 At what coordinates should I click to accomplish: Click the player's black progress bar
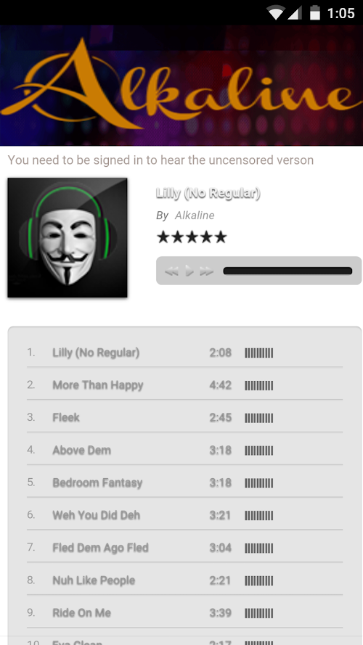287,271
